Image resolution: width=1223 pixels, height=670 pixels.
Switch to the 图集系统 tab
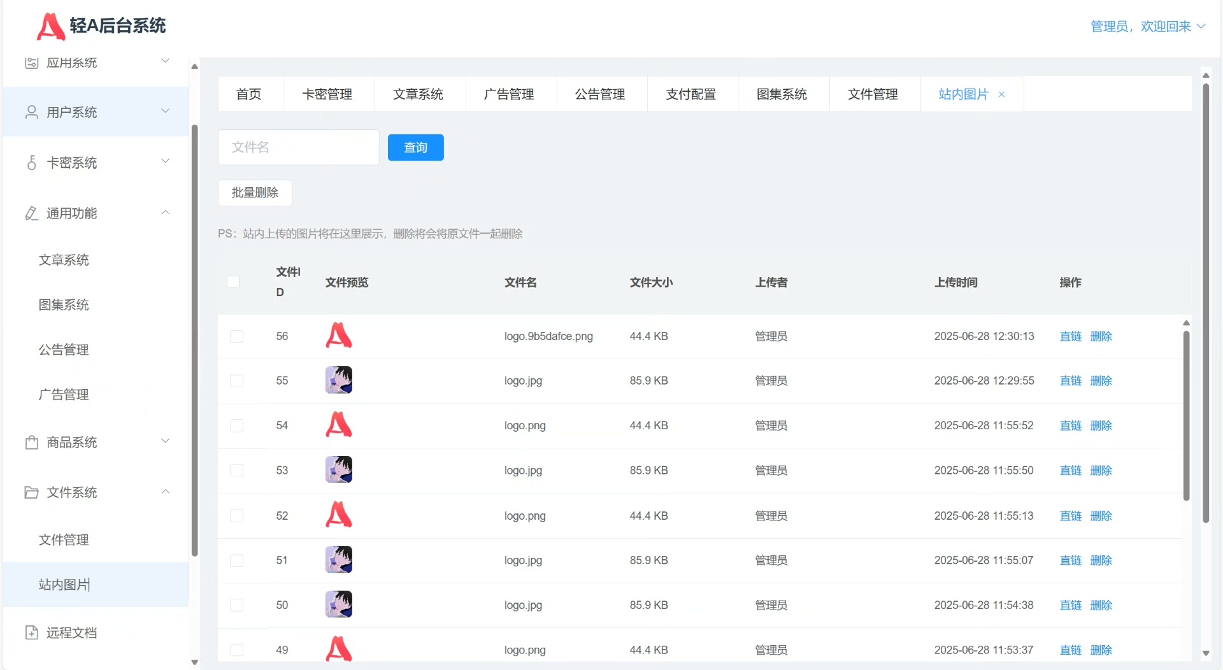[x=782, y=94]
